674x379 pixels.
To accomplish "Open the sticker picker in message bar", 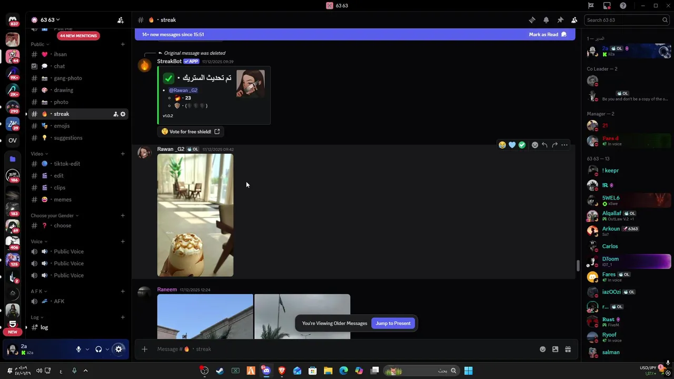I will 555,349.
